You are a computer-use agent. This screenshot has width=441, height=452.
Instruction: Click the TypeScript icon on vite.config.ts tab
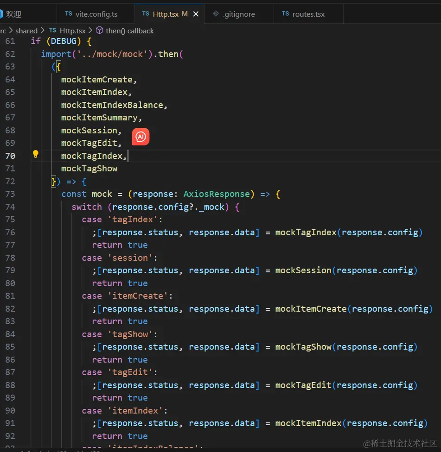[x=69, y=14]
